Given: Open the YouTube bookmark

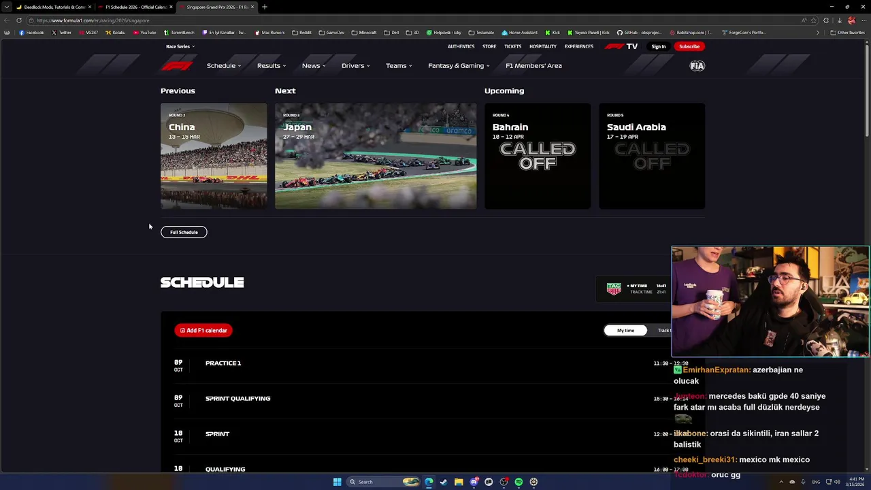Looking at the screenshot, I should pos(145,33).
